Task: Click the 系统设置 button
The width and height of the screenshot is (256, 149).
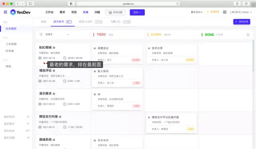Action: [116, 12]
